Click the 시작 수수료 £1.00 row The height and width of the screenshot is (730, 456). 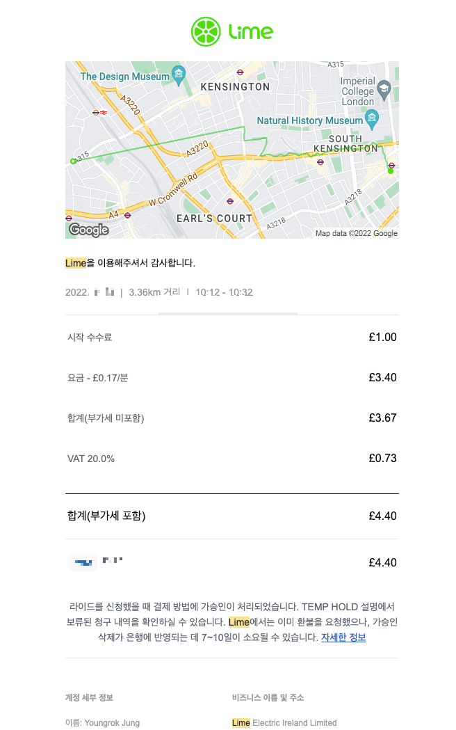[232, 337]
